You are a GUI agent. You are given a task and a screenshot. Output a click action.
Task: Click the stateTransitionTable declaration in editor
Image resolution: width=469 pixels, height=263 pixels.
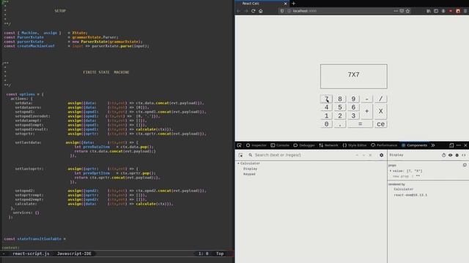pyautogui.click(x=34, y=239)
